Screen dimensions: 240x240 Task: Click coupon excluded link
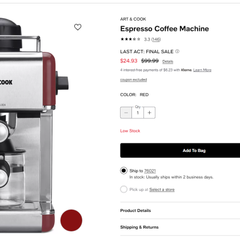(134, 79)
